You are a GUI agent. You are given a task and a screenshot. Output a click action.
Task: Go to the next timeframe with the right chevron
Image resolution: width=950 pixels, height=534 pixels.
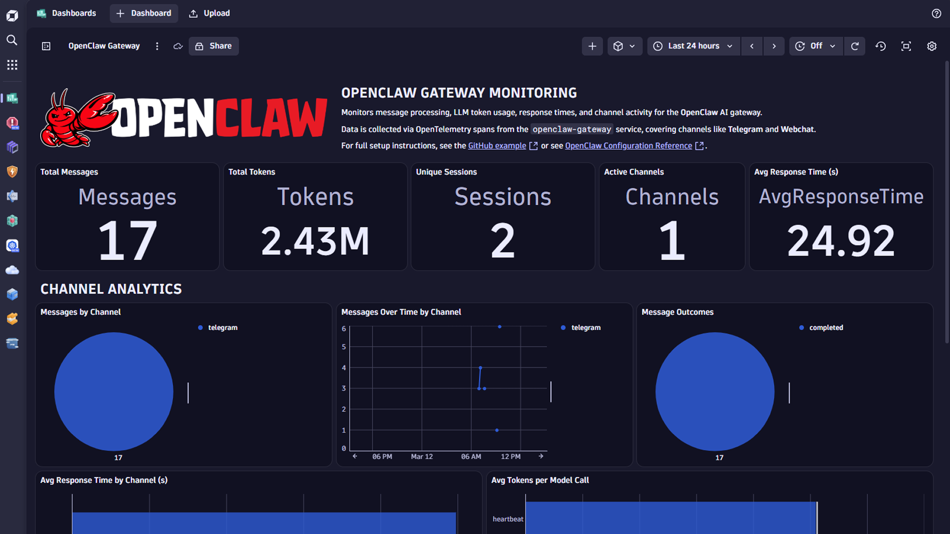pos(774,46)
